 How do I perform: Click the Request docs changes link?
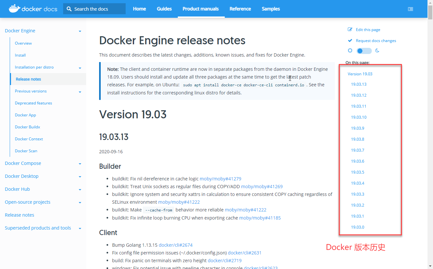[x=376, y=41]
